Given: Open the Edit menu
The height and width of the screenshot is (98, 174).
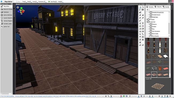Looking at the screenshot, I should pos(29,2).
